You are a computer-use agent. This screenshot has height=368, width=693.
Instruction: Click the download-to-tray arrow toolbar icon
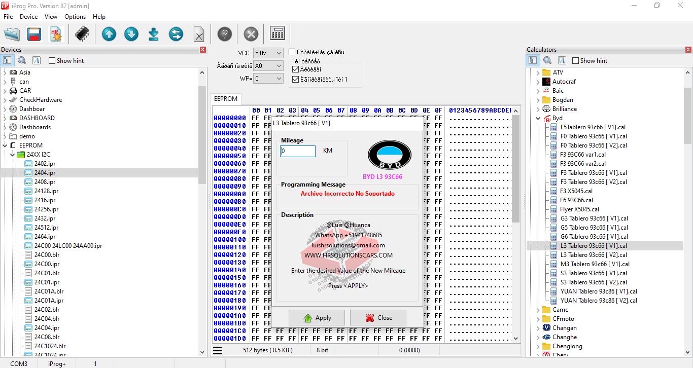(x=154, y=34)
